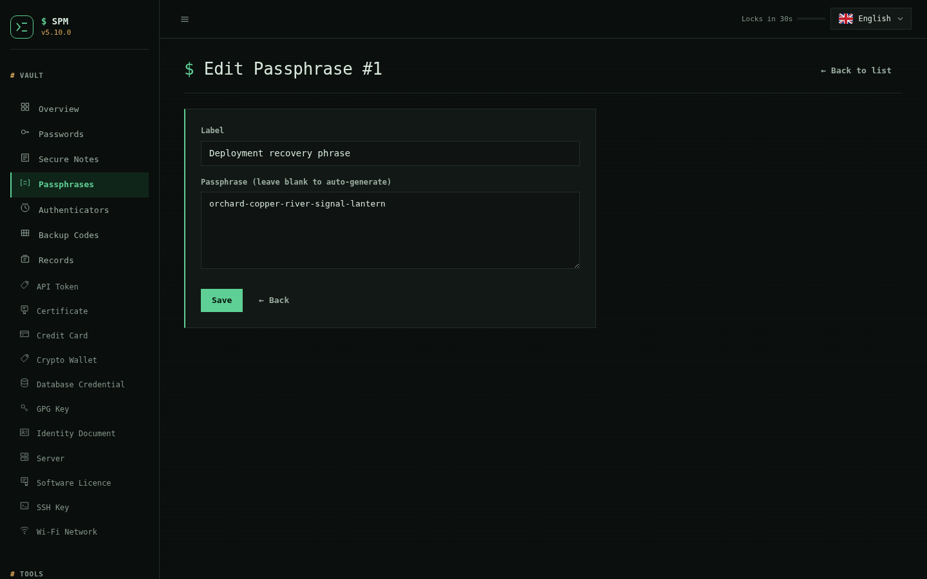Save the passphrase changes
This screenshot has height=579, width=927.
(221, 300)
